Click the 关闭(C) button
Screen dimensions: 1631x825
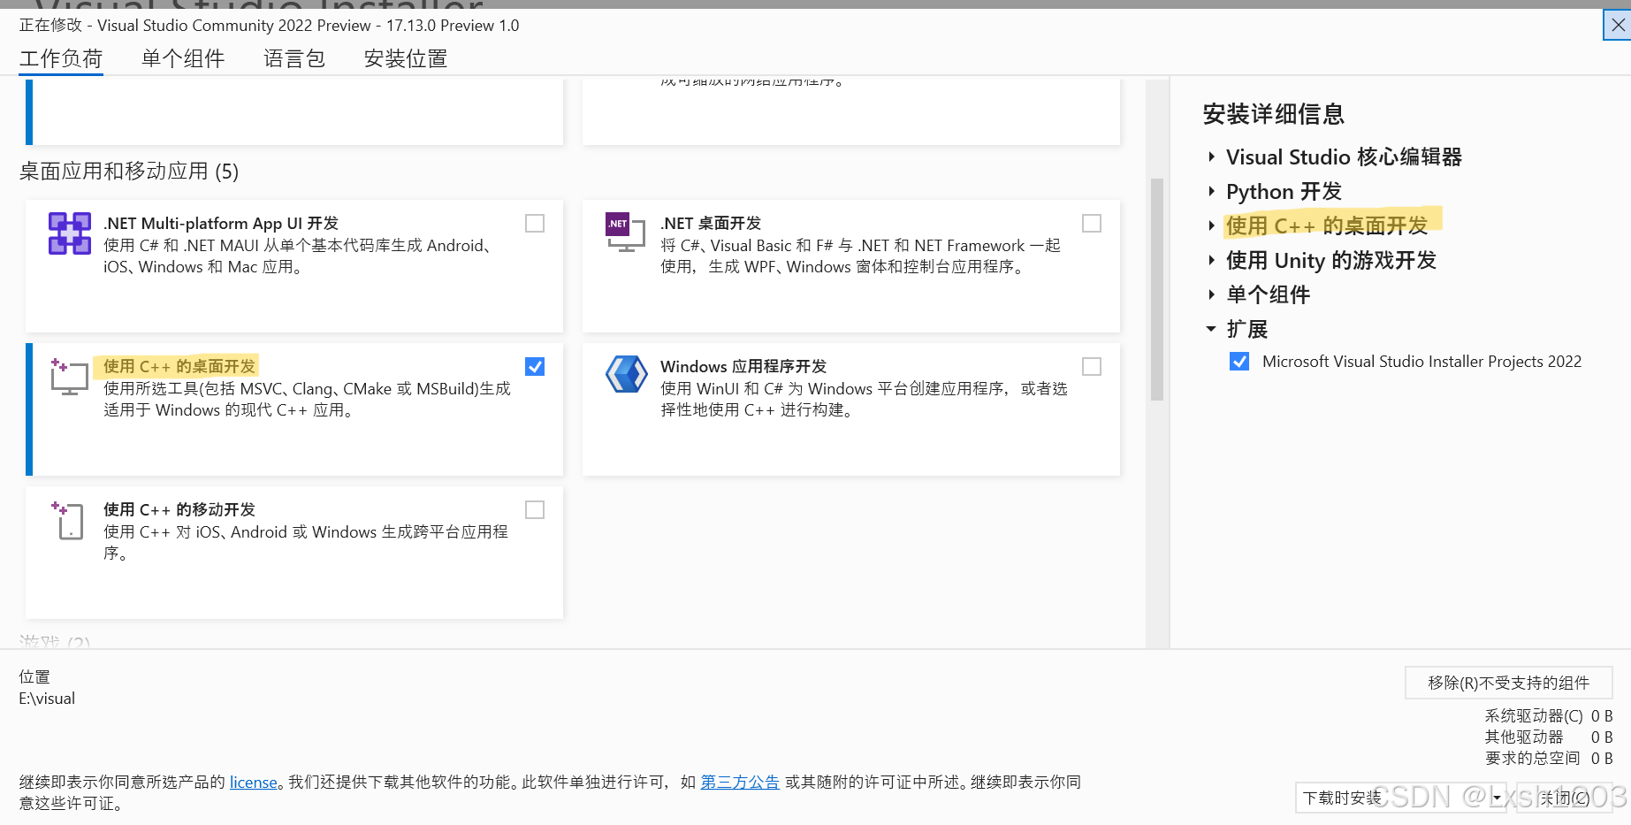[1565, 798]
